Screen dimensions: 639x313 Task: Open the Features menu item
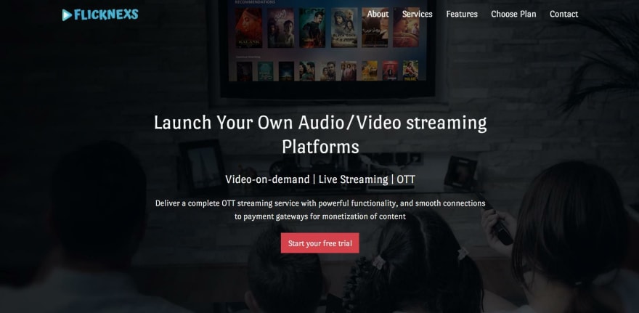tap(462, 14)
